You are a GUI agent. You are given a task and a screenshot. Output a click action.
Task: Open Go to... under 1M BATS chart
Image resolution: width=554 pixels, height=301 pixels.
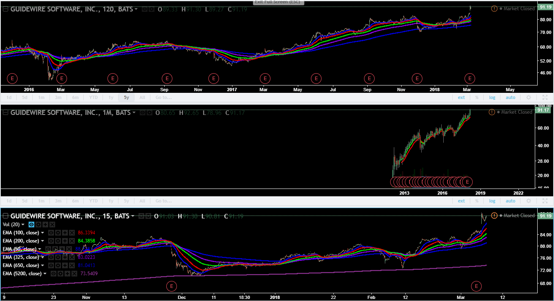(x=163, y=201)
